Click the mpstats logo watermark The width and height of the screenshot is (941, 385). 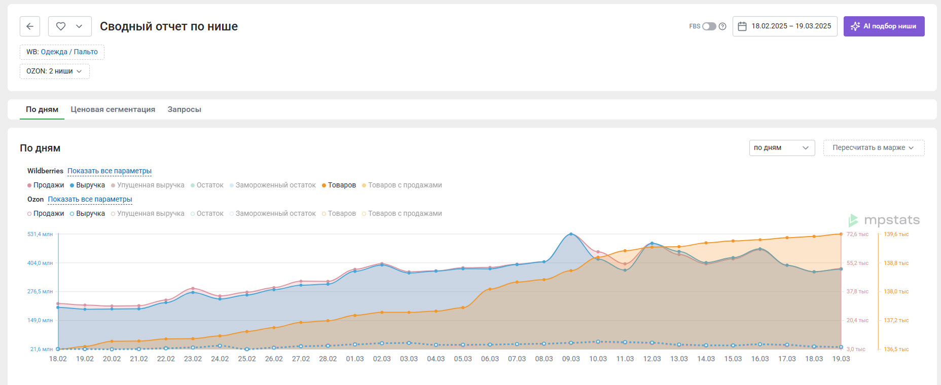pos(884,220)
